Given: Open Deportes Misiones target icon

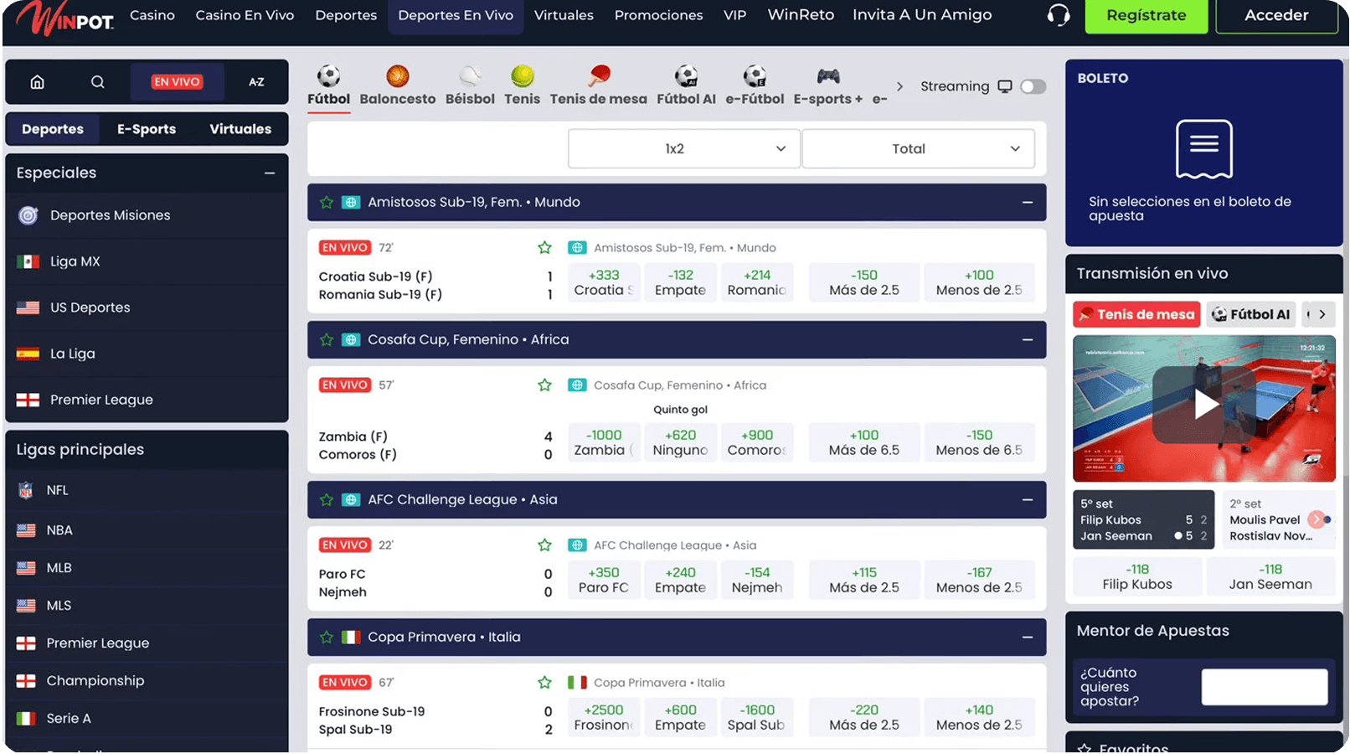Looking at the screenshot, I should point(28,215).
